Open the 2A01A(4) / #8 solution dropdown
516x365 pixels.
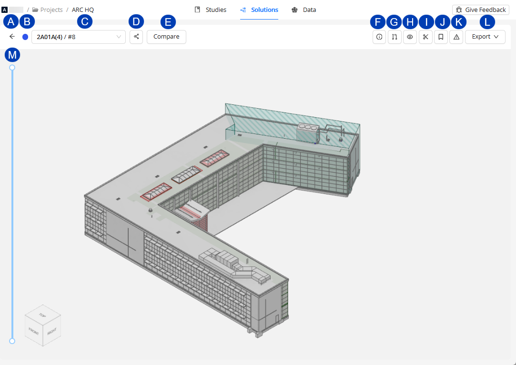79,37
